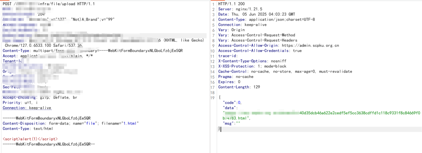Click the Date: Thu, 05 Jun 2025 header
This screenshot has height=153, width=422.
pyautogui.click(x=256, y=14)
